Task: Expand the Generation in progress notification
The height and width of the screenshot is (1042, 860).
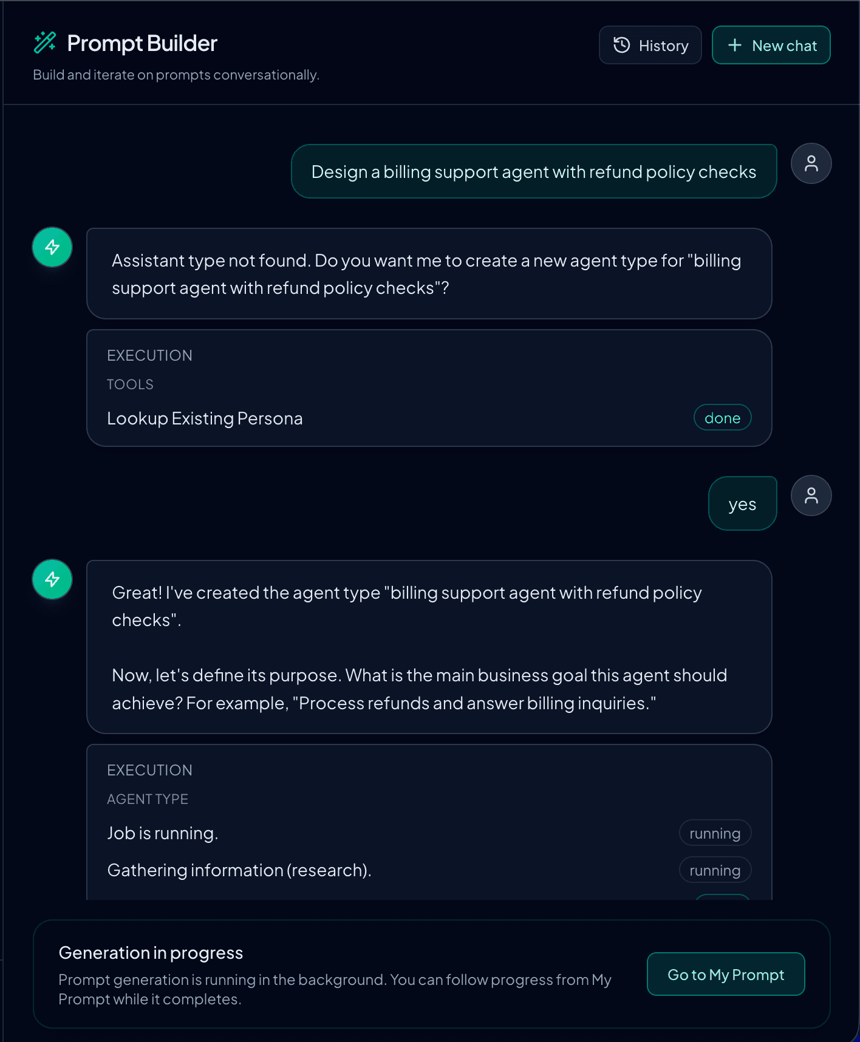Action: click(151, 952)
